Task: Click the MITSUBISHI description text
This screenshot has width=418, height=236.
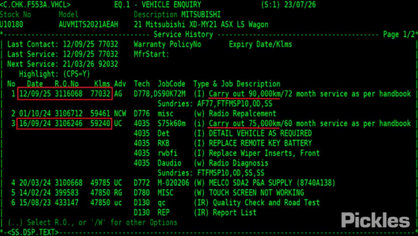Action: pos(201,14)
